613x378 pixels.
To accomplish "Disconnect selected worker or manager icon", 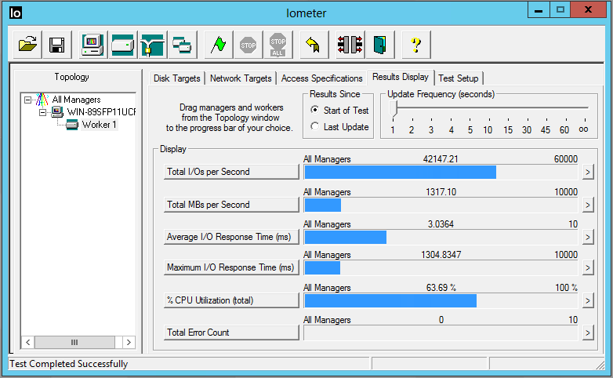I will click(x=350, y=45).
